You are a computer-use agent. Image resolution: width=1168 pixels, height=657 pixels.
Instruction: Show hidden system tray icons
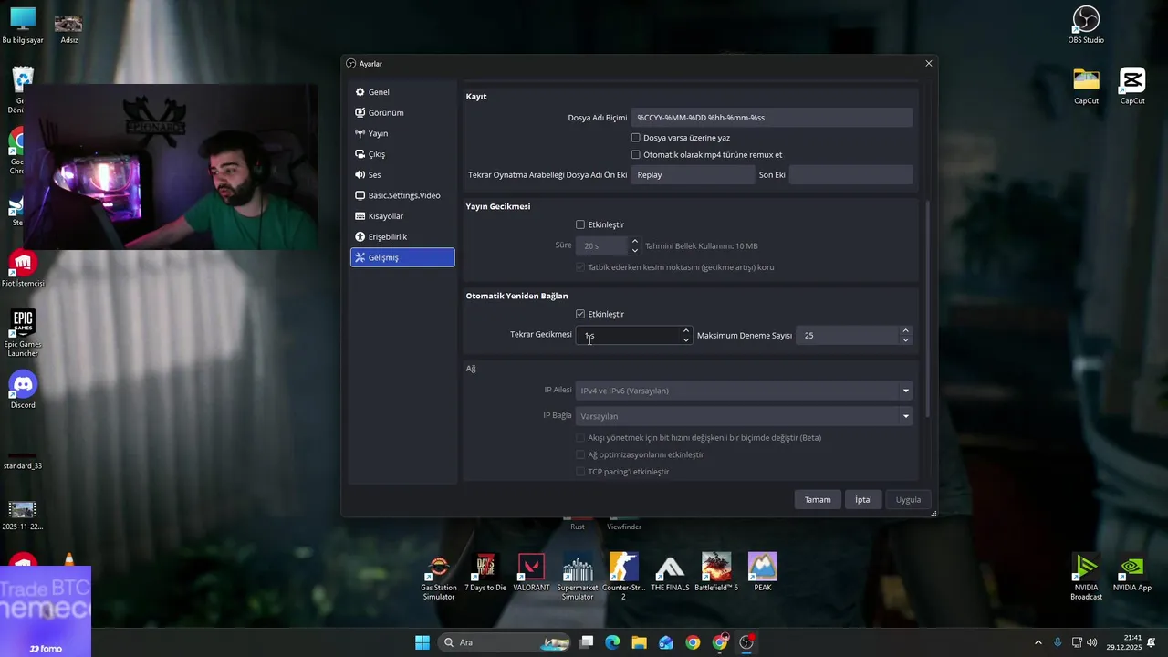pos(1038,642)
